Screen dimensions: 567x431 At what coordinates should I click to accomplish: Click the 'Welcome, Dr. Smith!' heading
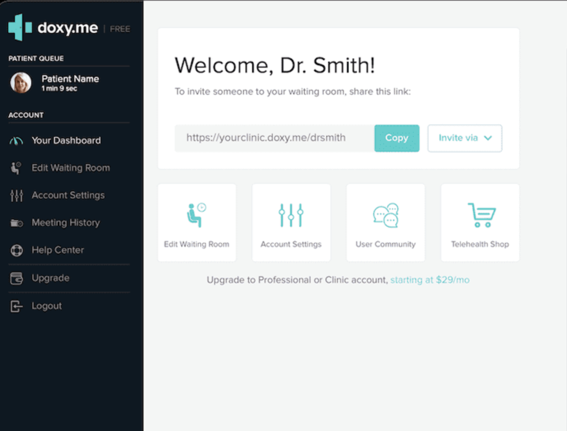(275, 65)
